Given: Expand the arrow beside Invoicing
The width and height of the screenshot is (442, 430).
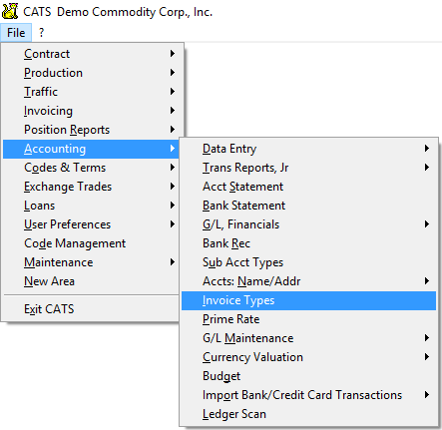Looking at the screenshot, I should (173, 110).
